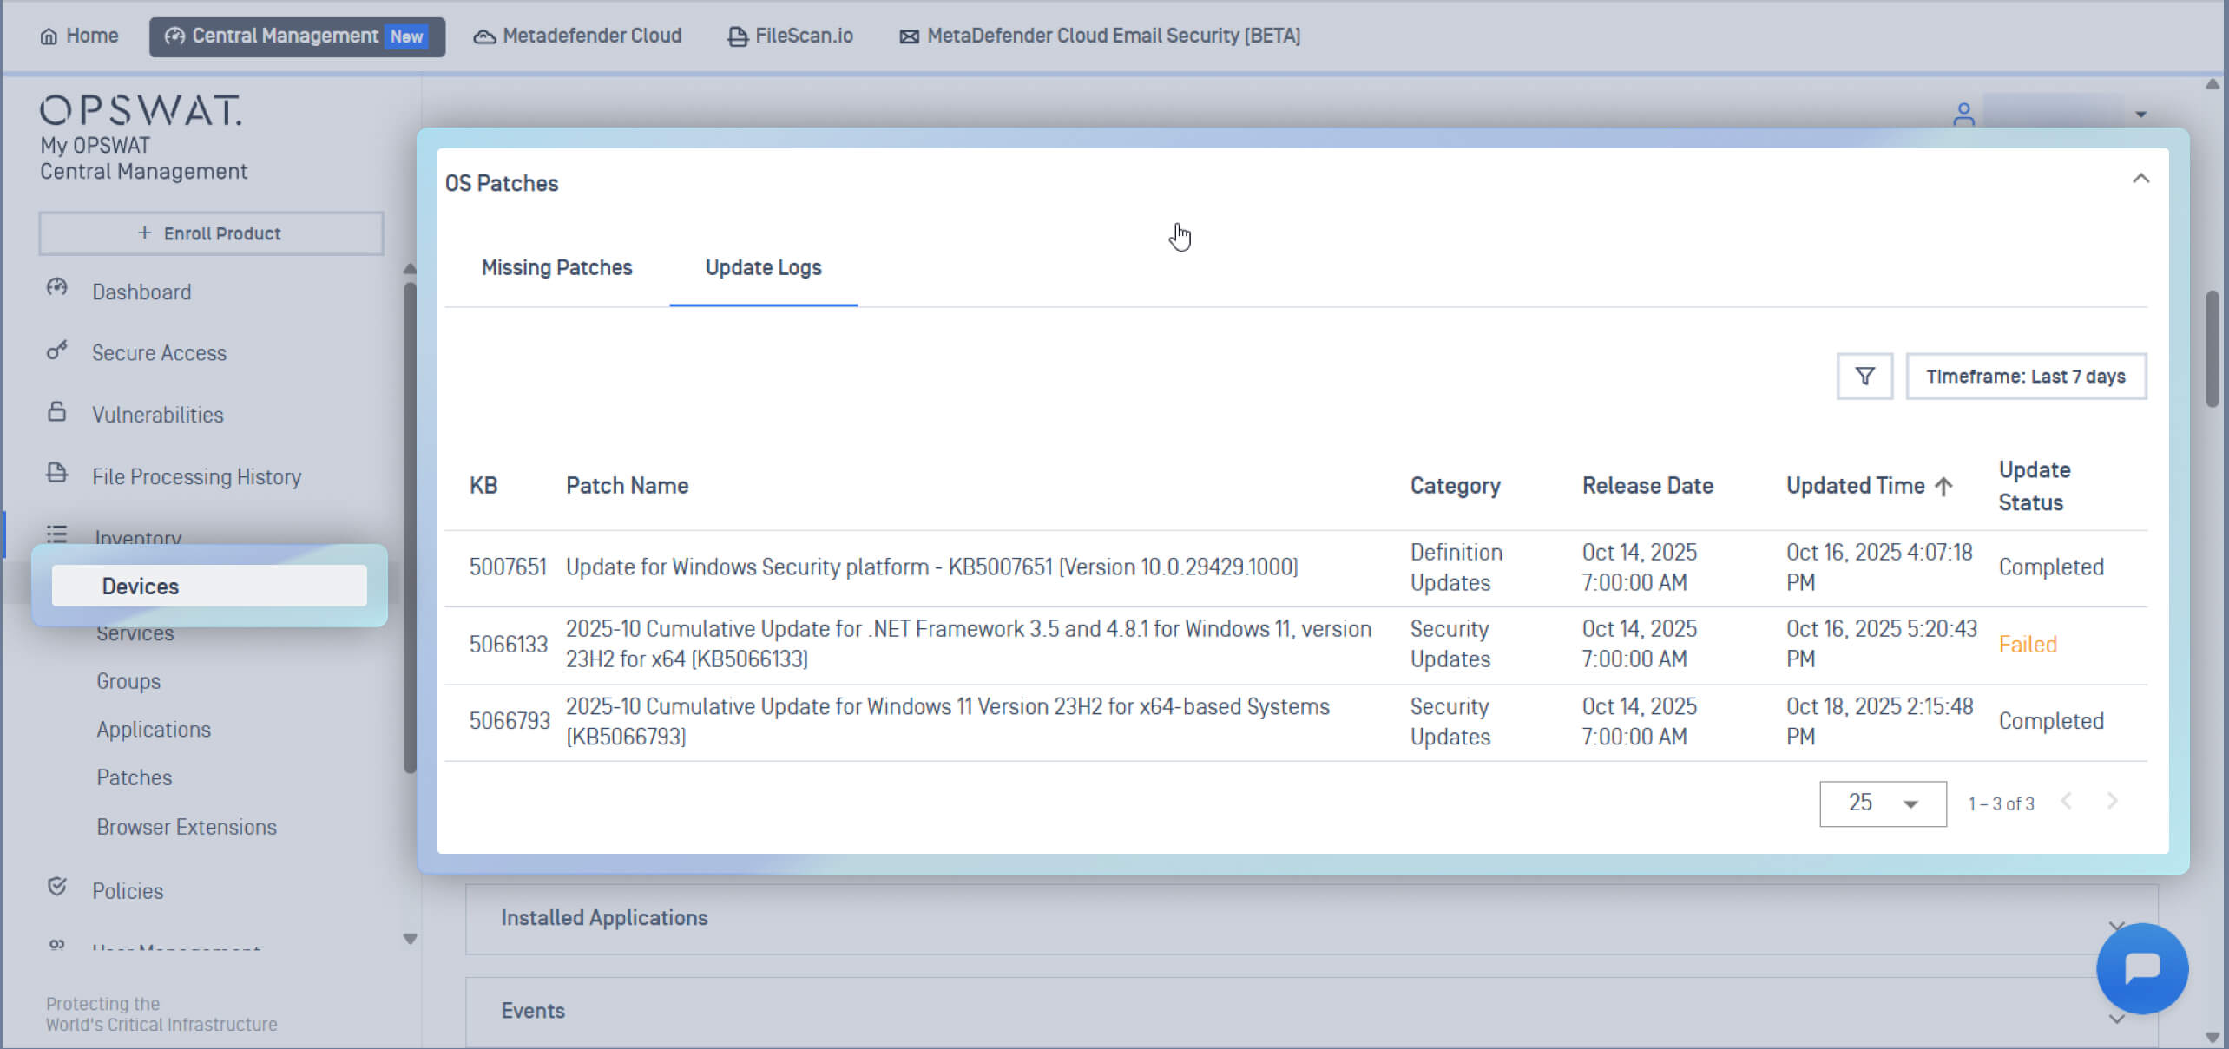Click the Secure Access key icon

(57, 351)
